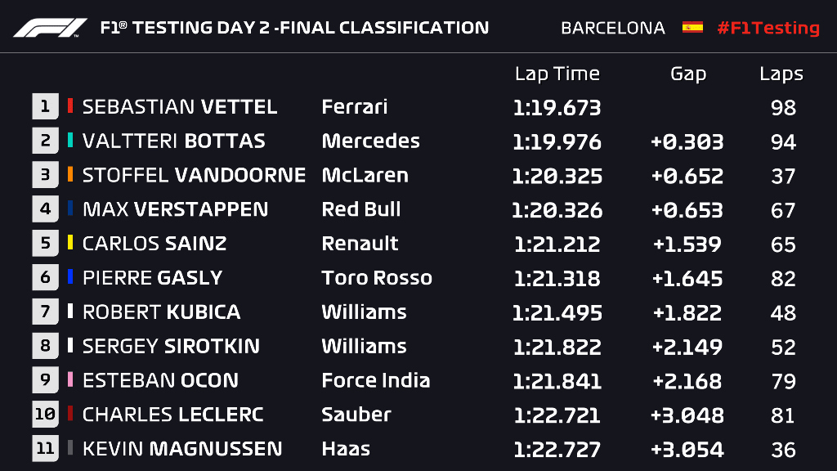Click the Toro Rosso team name

coord(377,278)
